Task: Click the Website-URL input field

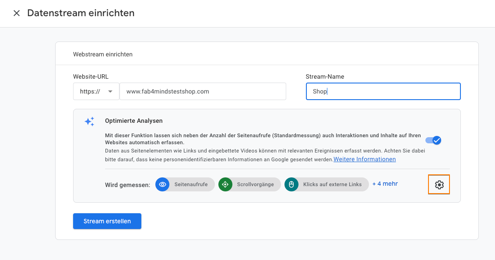Action: [203, 92]
